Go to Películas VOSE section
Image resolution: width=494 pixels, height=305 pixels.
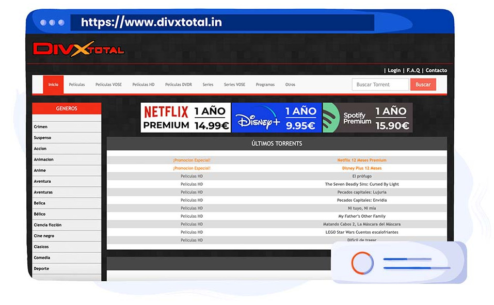coord(108,85)
